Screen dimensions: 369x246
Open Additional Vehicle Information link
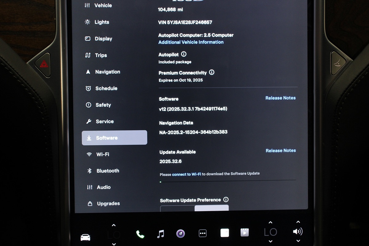pyautogui.click(x=191, y=42)
